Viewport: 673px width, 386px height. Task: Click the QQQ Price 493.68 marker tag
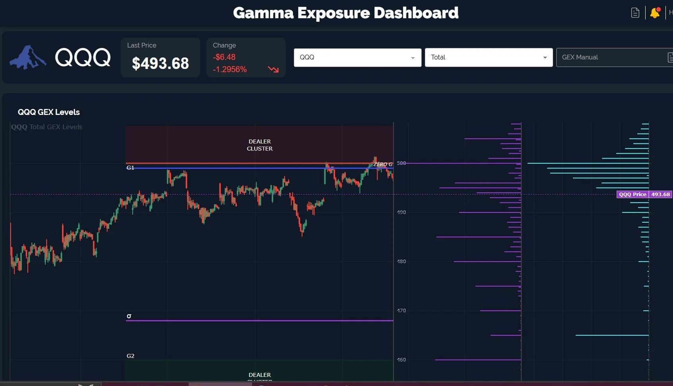point(644,194)
